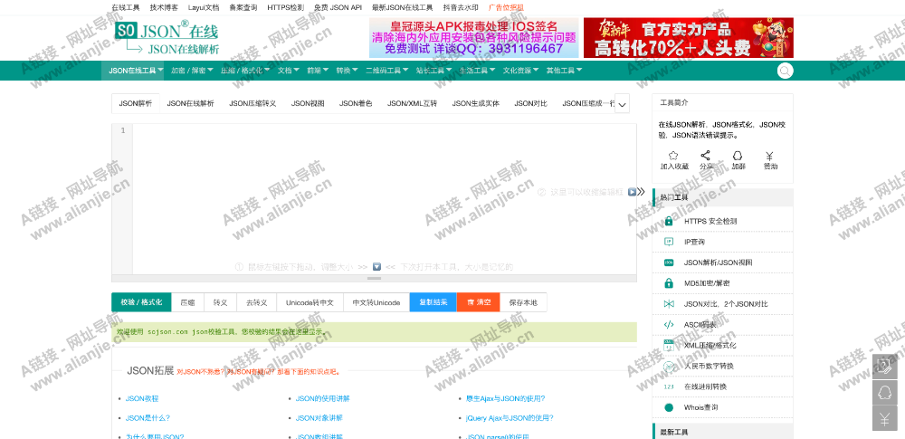Open the JSON教程 link

pos(142,398)
